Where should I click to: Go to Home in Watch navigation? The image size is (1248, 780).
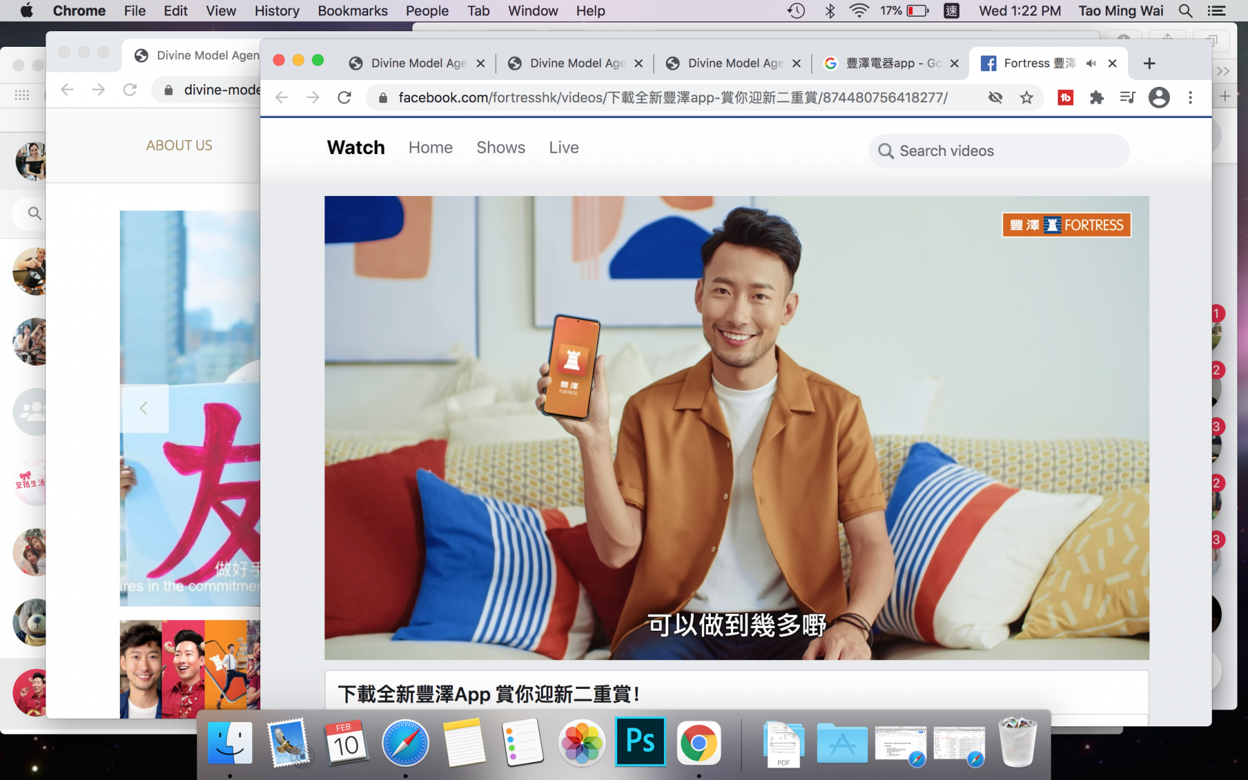pyautogui.click(x=431, y=147)
